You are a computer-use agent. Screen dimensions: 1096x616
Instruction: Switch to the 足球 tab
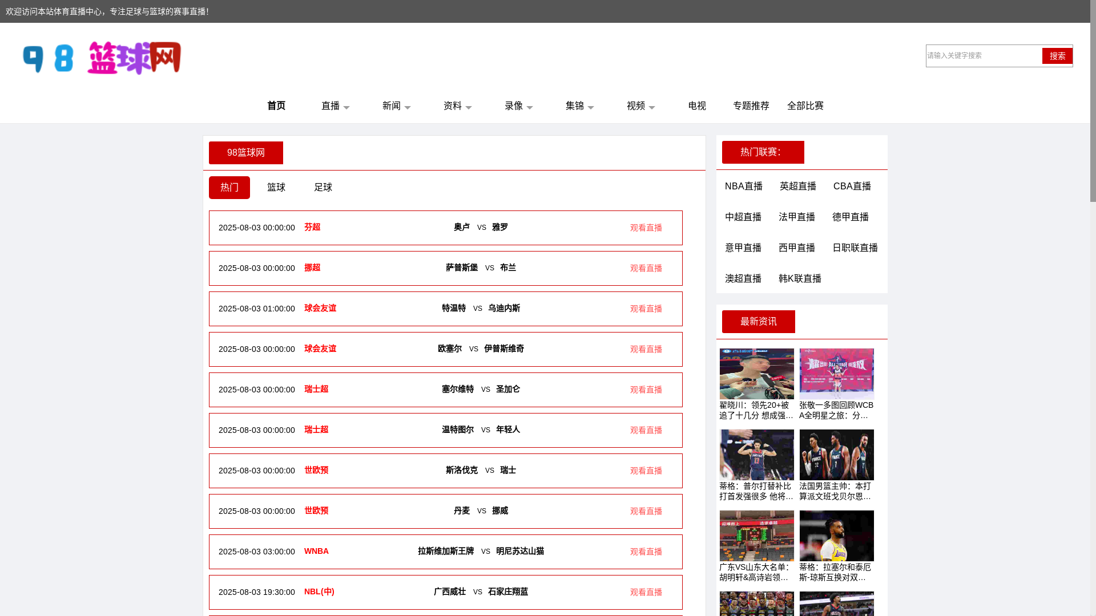click(x=323, y=188)
